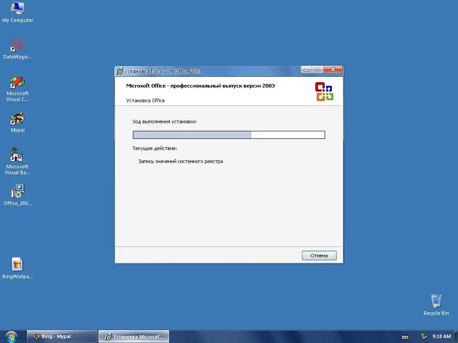The width and height of the screenshot is (458, 343).
Task: Click the 'Запись значений системного реестра' text
Action: [x=181, y=161]
